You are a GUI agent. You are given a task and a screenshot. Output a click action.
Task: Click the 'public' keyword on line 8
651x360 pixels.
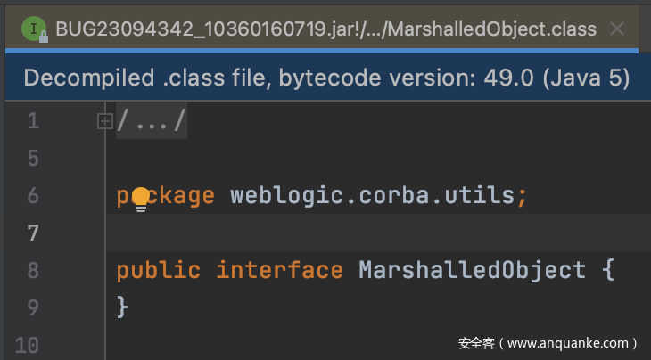point(159,270)
